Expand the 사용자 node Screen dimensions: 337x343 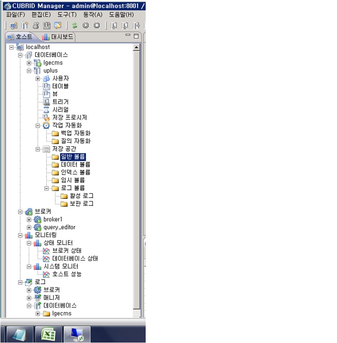(x=37, y=79)
